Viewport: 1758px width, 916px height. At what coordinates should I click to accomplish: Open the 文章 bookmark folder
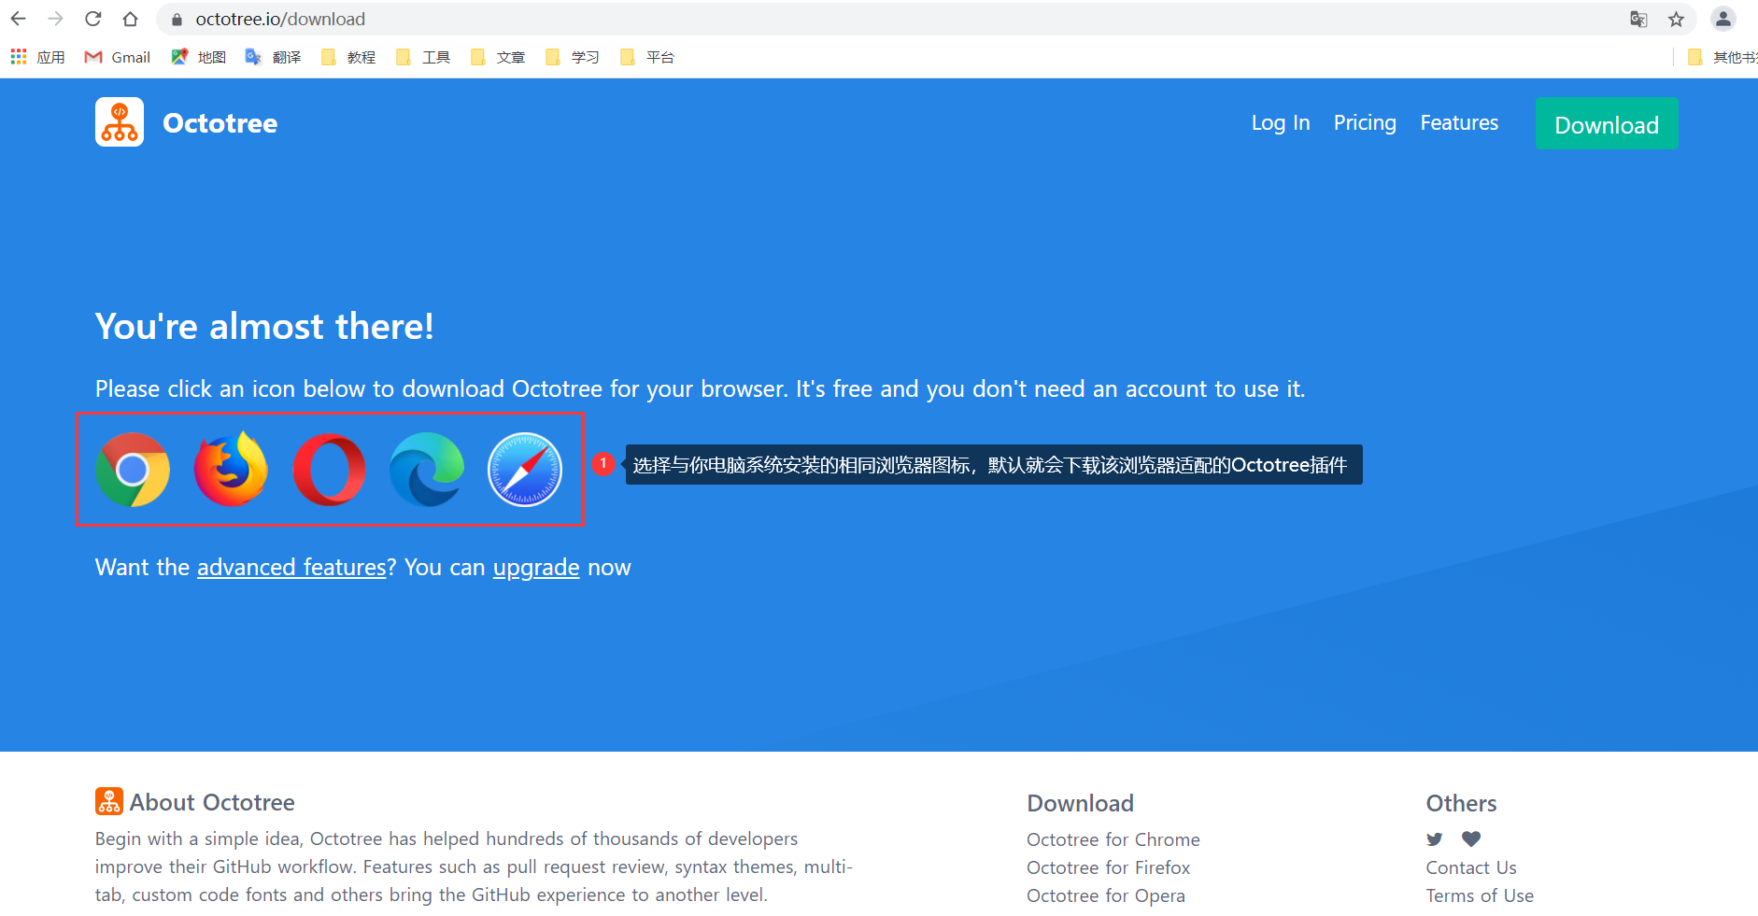pos(498,57)
